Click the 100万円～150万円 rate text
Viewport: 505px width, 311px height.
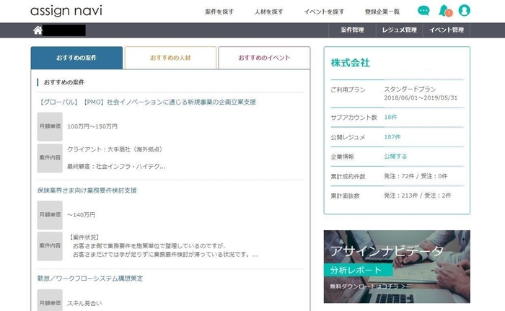click(x=92, y=126)
